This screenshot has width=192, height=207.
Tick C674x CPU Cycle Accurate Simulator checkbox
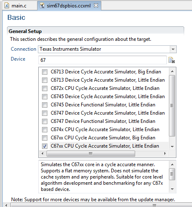click(44, 129)
